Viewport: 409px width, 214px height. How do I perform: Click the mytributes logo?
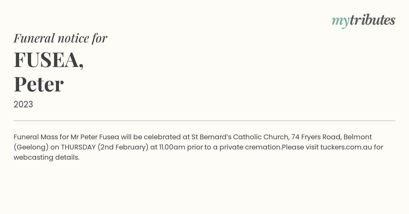point(363,20)
